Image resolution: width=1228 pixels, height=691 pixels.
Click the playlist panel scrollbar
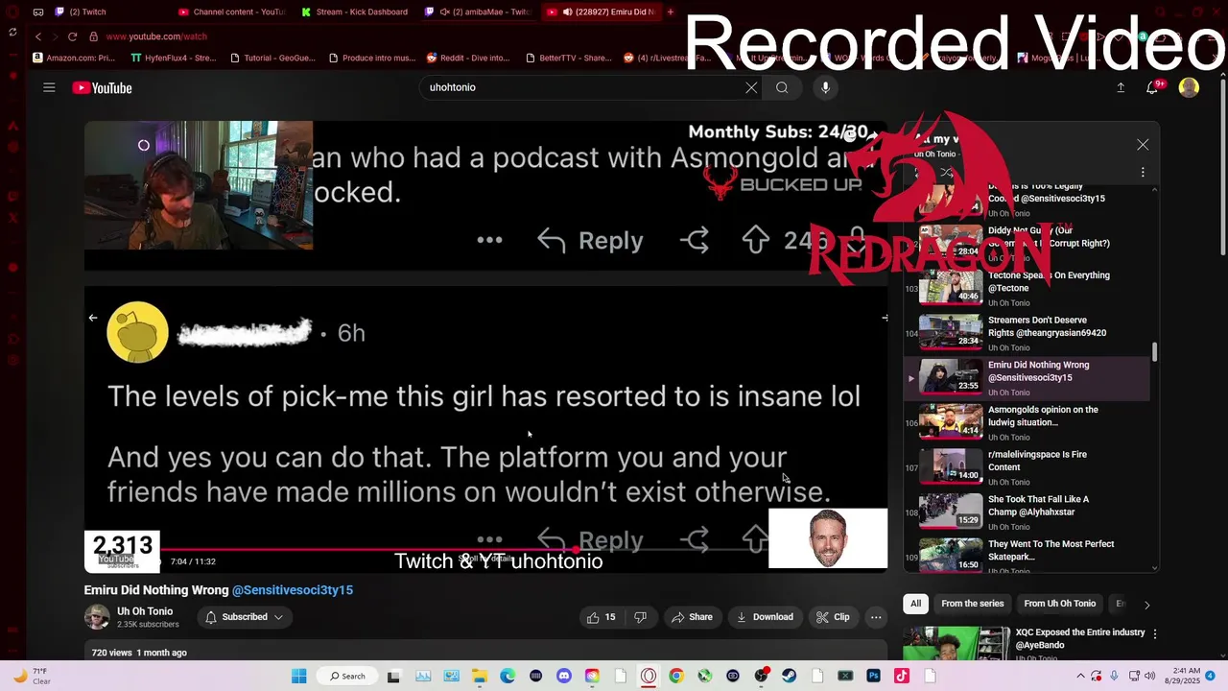tap(1155, 351)
